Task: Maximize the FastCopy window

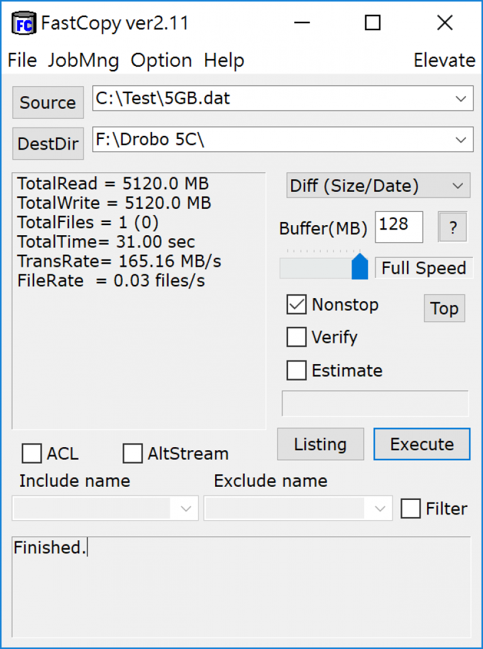Action: click(372, 23)
